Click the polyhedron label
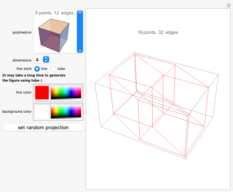The width and height of the screenshot is (233, 192). click(x=22, y=32)
